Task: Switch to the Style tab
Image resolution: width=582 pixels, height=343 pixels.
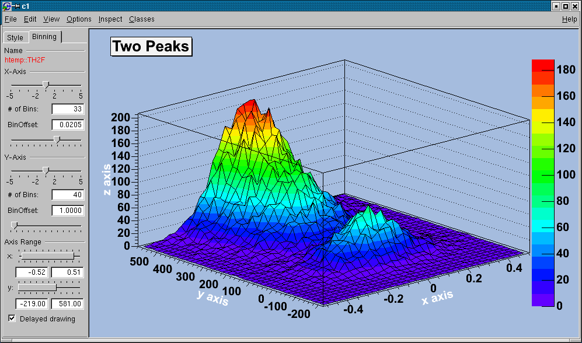Action: click(15, 38)
